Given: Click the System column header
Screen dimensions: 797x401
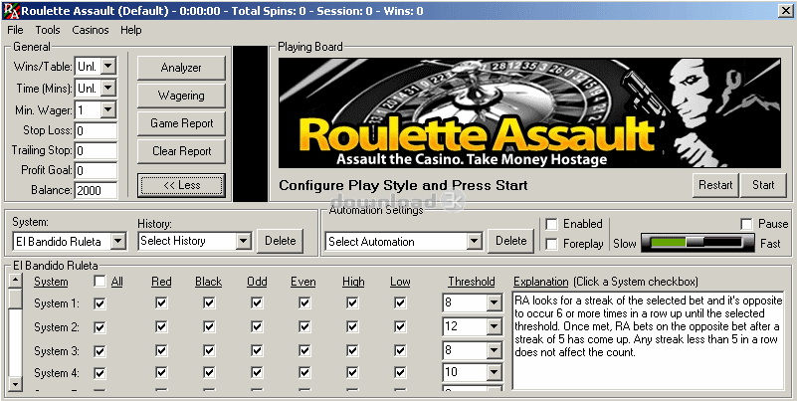Looking at the screenshot, I should tap(51, 282).
